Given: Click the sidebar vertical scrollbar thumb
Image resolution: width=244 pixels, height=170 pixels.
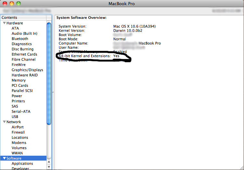Looking at the screenshot, I should tap(49, 74).
